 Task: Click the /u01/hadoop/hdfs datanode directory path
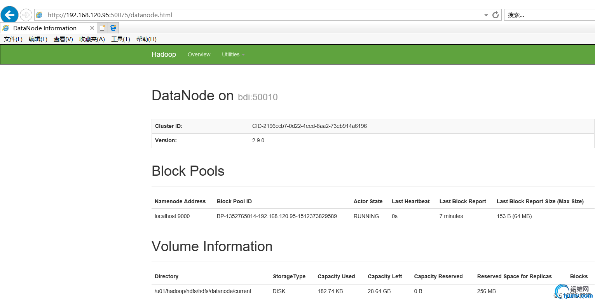(203, 291)
